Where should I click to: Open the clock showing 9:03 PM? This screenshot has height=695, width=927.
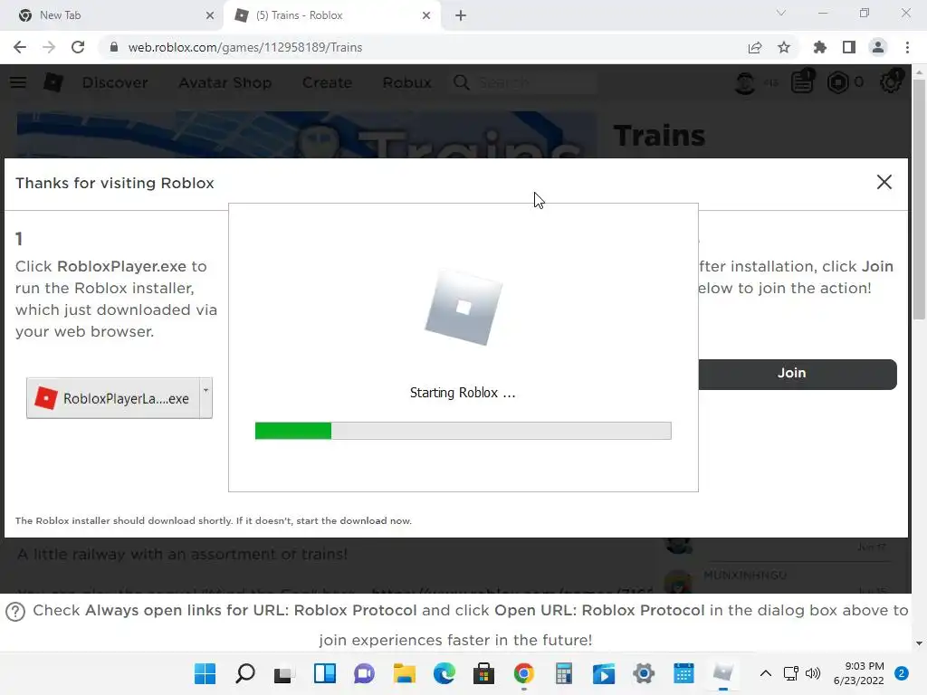pyautogui.click(x=858, y=673)
